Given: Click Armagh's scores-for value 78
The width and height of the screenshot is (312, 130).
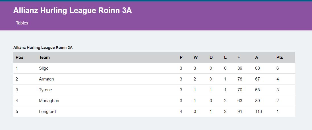Looking at the screenshot, I should click(240, 79).
